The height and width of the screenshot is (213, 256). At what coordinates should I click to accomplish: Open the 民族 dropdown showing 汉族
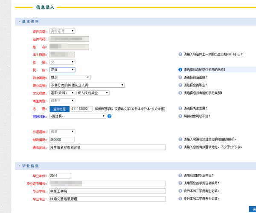coord(62,70)
